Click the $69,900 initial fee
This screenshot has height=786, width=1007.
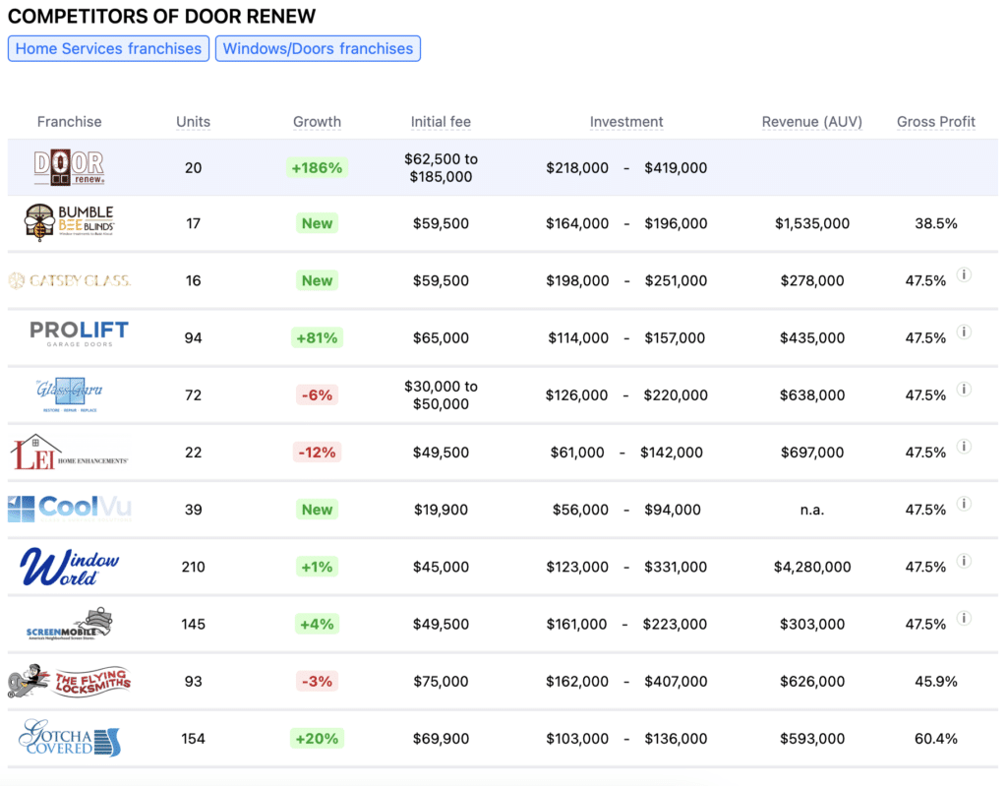[441, 738]
